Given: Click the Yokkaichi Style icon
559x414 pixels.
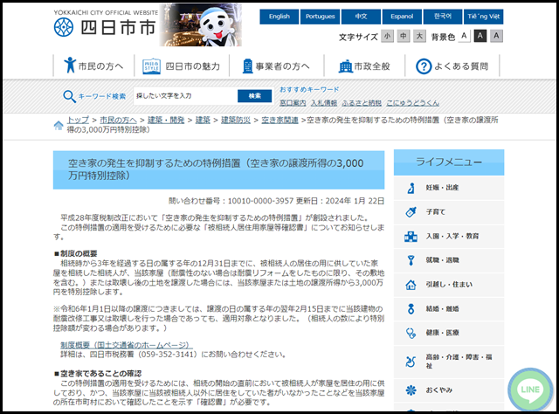Looking at the screenshot, I should click(151, 66).
